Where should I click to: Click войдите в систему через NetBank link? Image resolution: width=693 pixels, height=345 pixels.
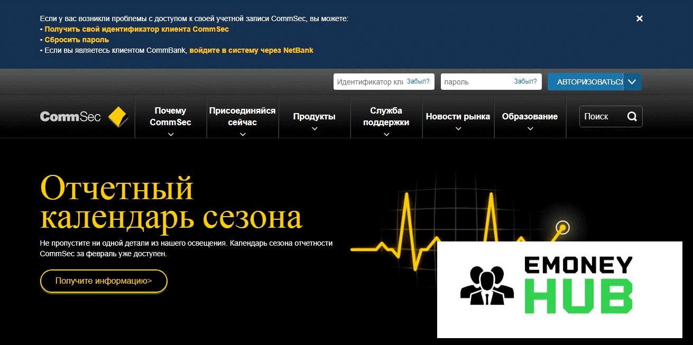(x=252, y=50)
